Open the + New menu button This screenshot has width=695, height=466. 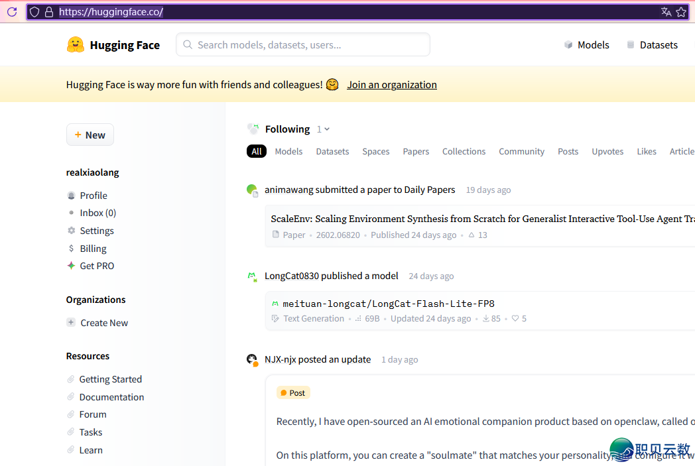point(90,135)
